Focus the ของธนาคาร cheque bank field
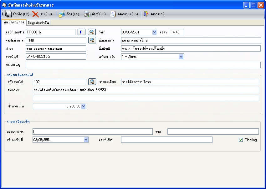Viewport: 266px width, 189px height. click(x=93, y=132)
